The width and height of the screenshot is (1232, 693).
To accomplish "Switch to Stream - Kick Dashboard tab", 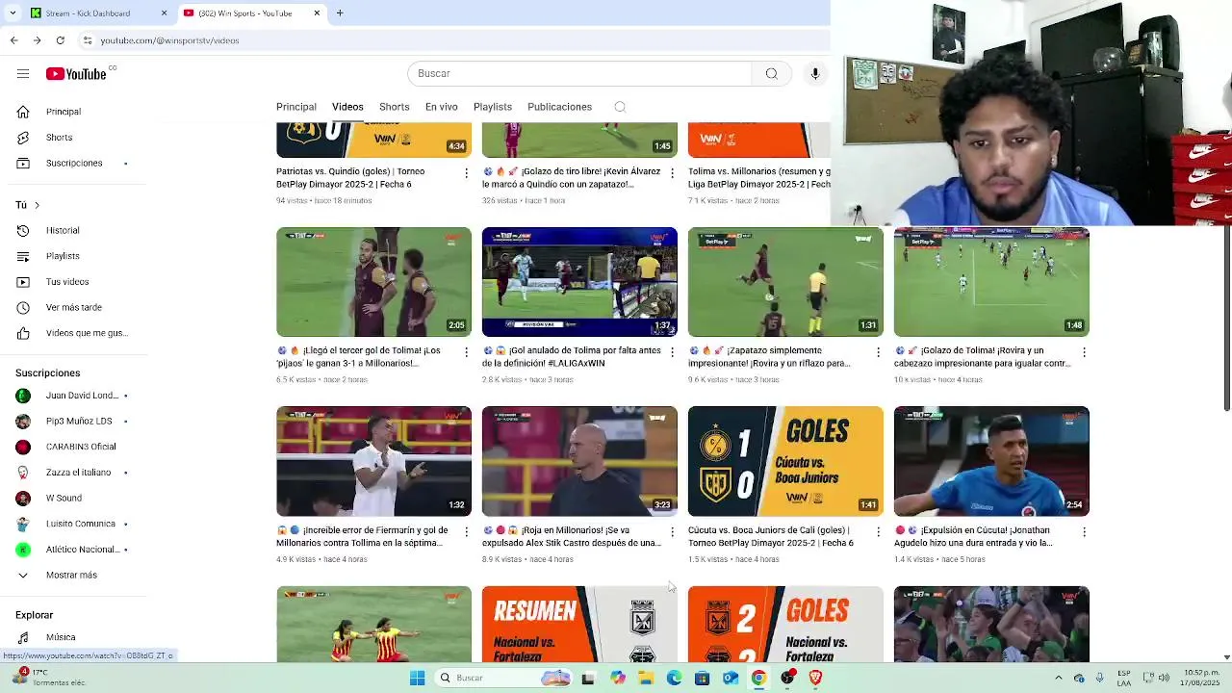I will [x=98, y=13].
